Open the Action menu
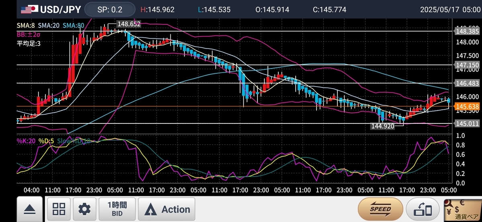482x222 pixels. tap(167, 209)
